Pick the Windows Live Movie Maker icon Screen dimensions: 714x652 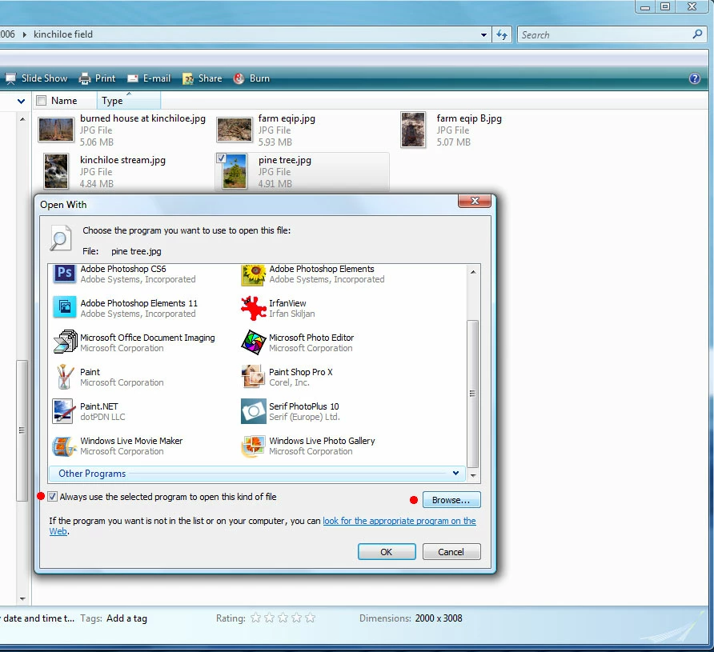tap(64, 446)
